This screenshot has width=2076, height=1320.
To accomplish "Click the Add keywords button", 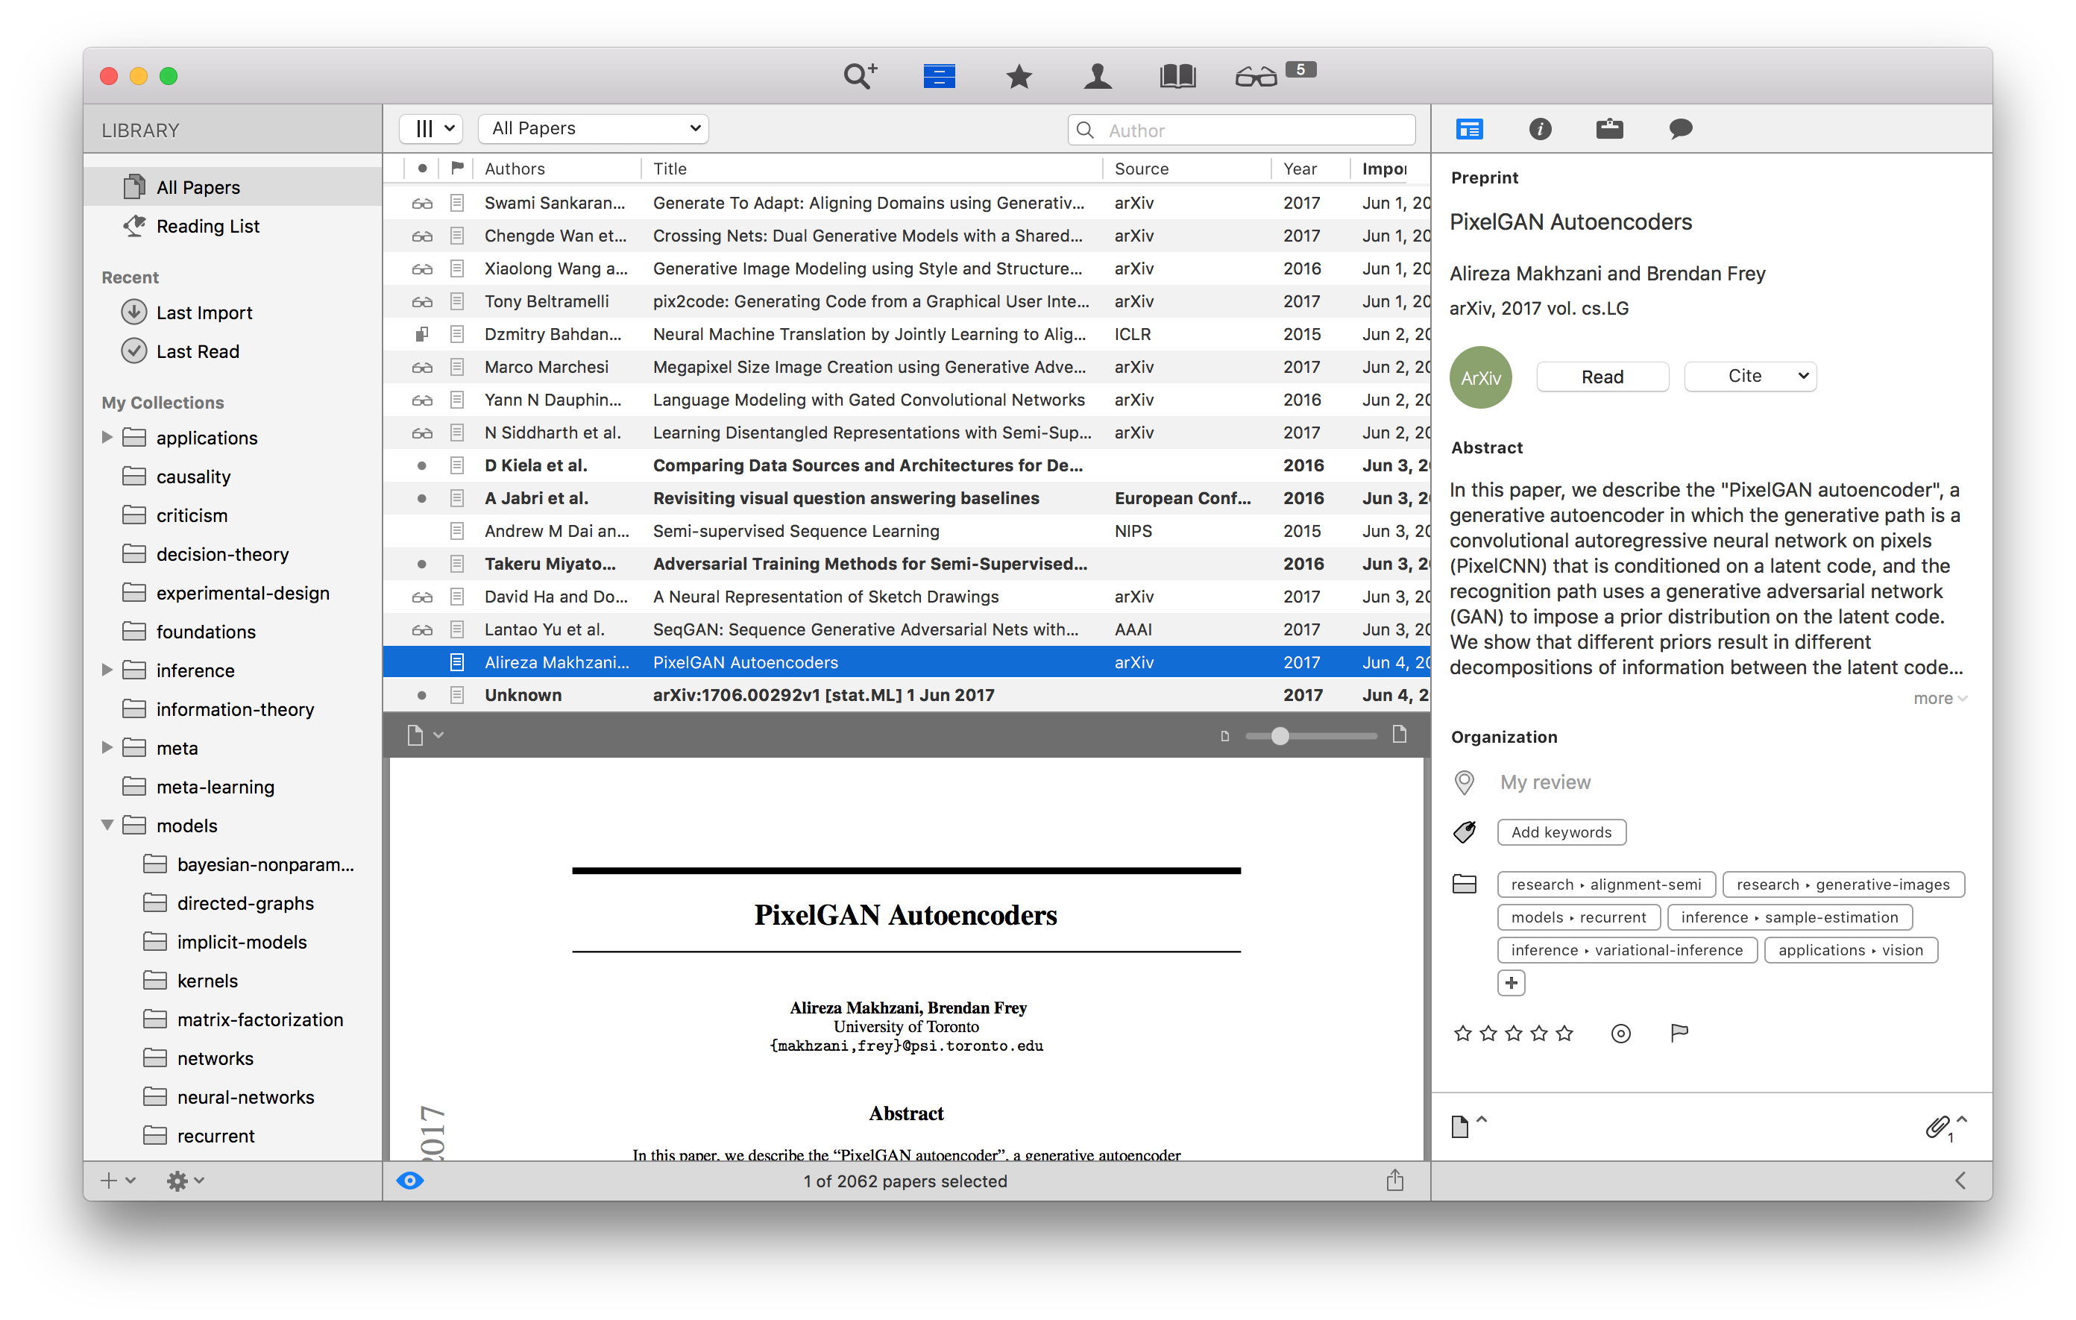I will (x=1561, y=832).
